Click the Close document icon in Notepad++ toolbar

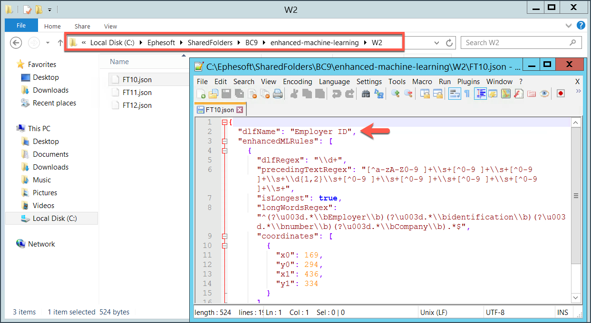252,94
